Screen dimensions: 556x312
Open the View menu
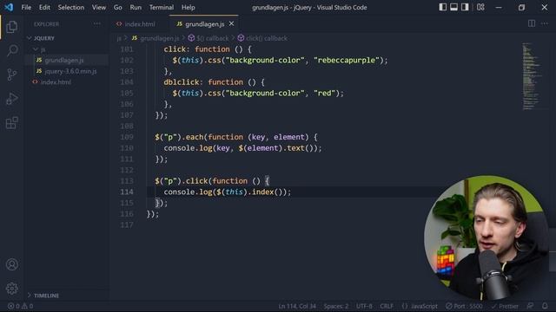click(x=98, y=7)
